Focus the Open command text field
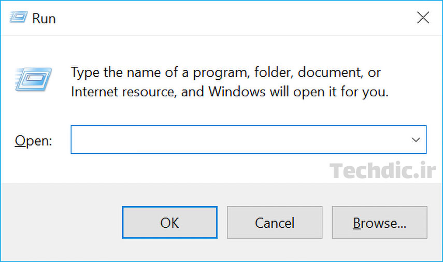This screenshot has width=443, height=262. (238, 140)
